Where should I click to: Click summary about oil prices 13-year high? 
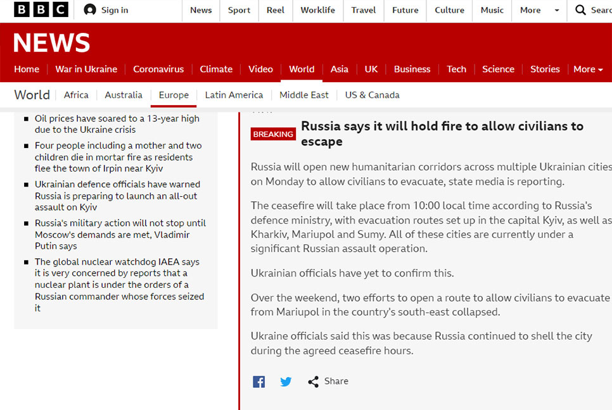click(117, 124)
